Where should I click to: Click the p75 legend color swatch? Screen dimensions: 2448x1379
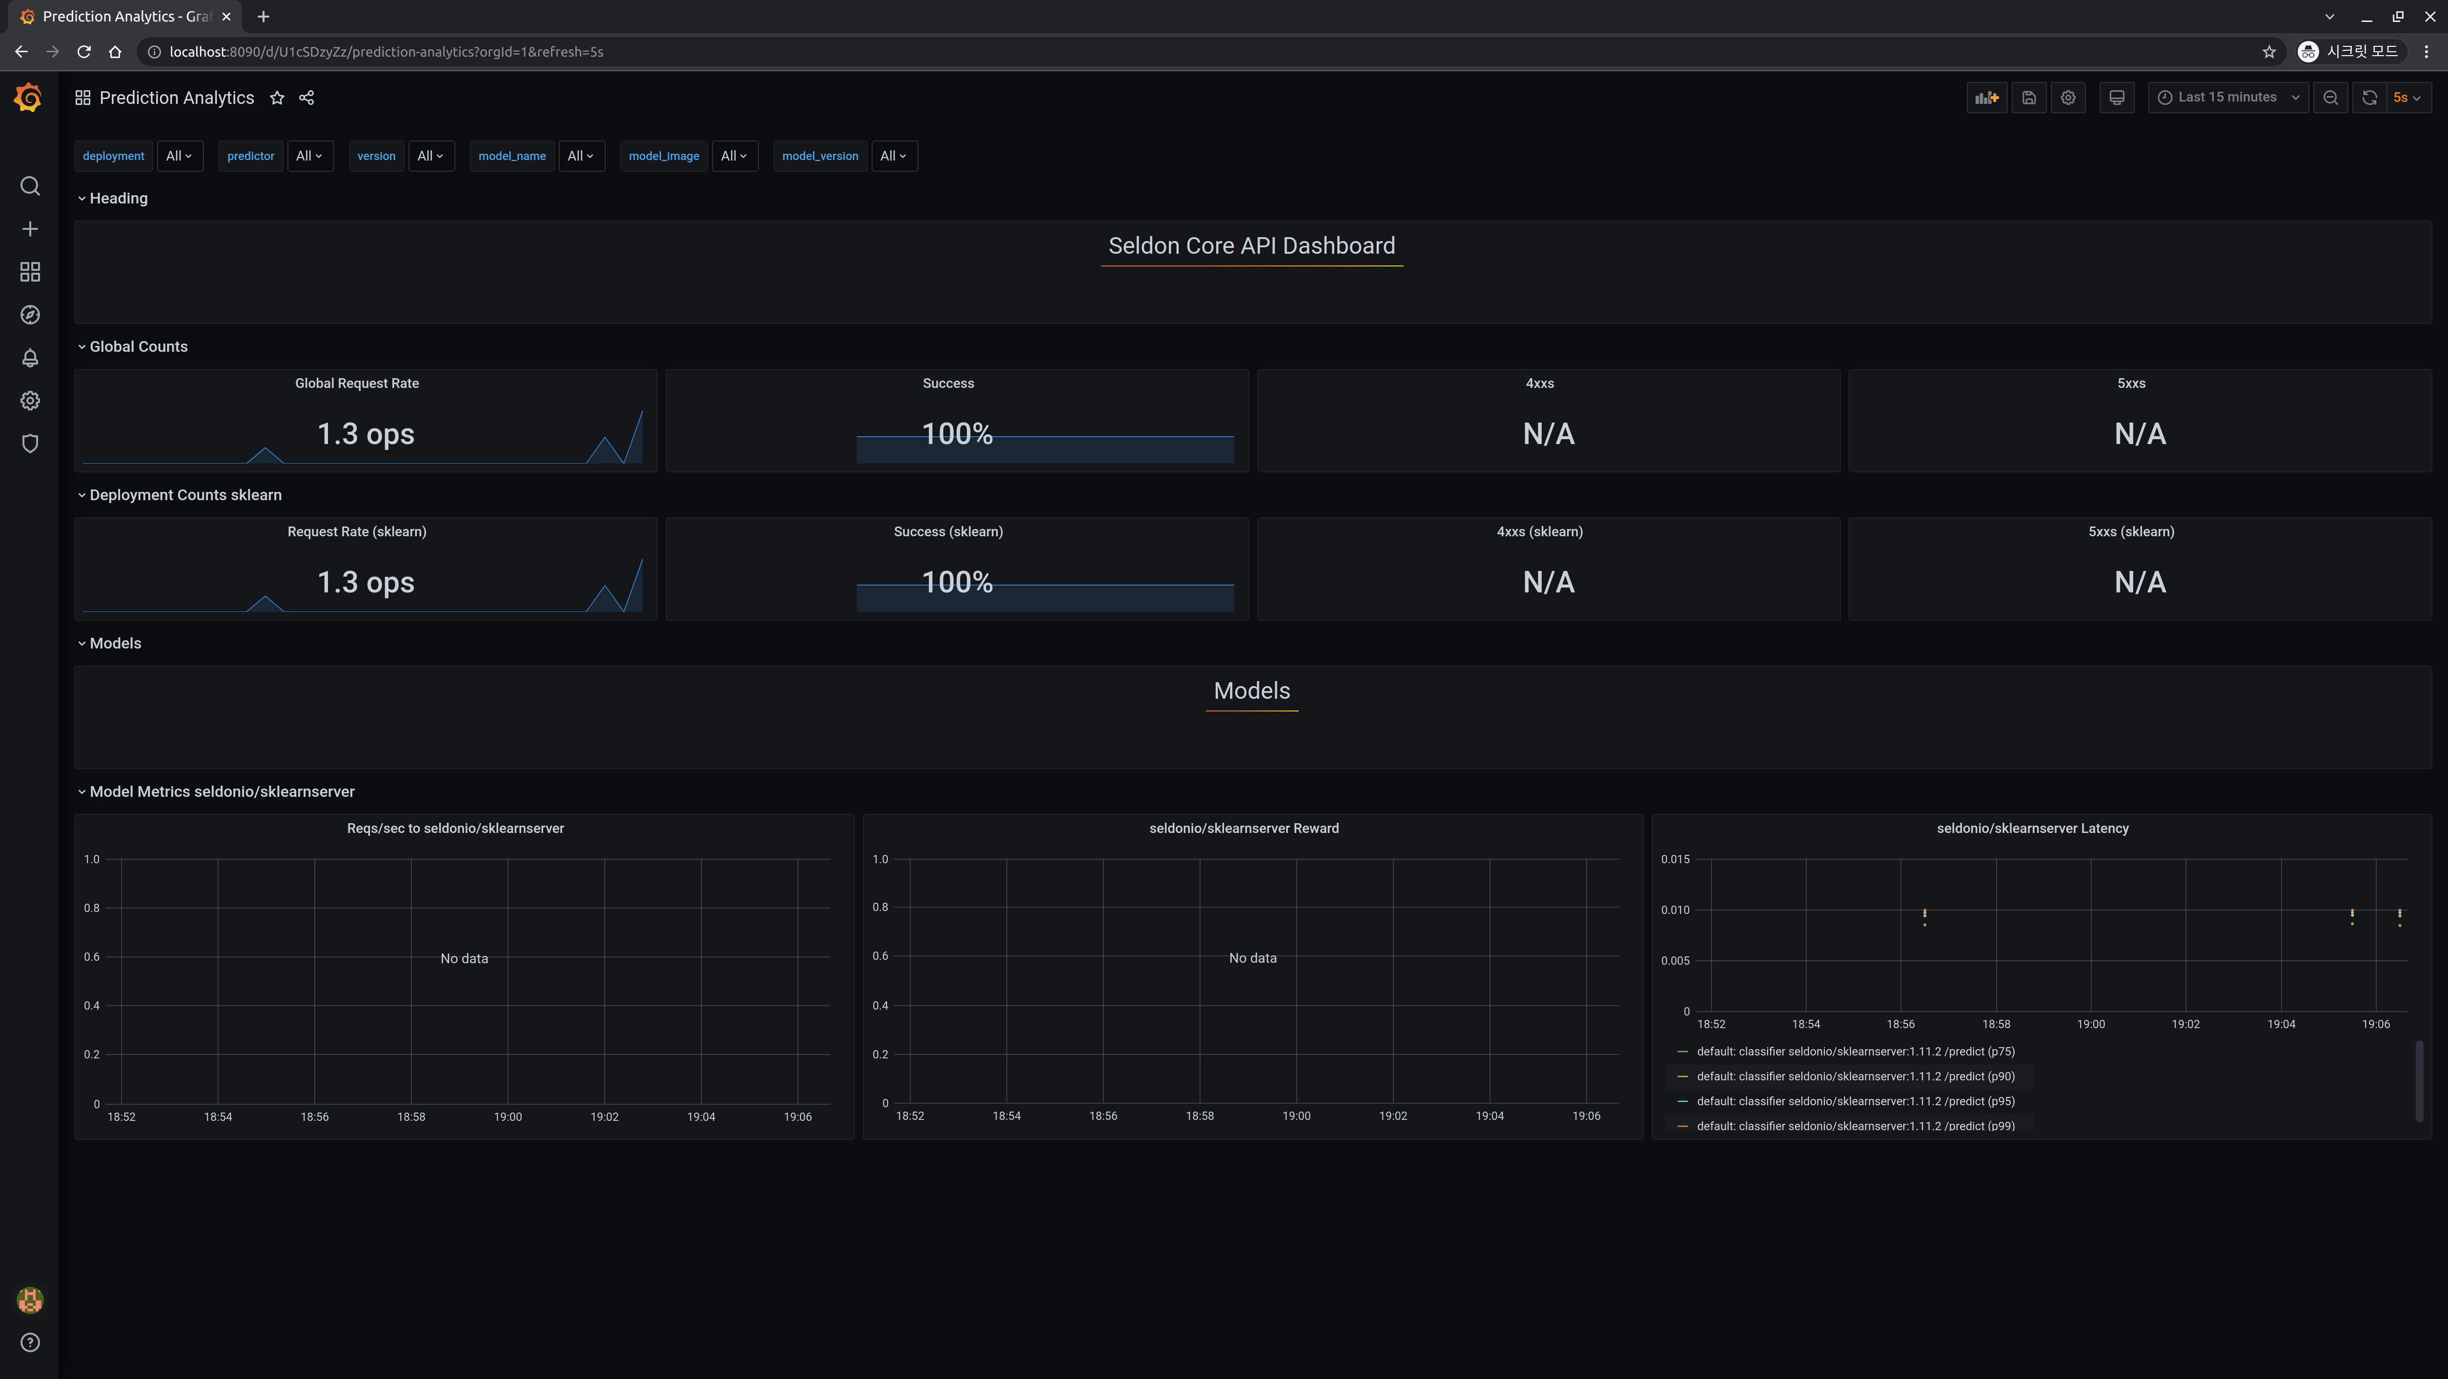(x=1682, y=1051)
